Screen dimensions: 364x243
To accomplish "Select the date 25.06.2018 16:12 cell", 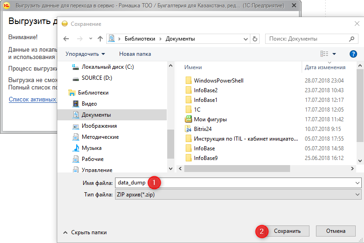I will 324,158.
